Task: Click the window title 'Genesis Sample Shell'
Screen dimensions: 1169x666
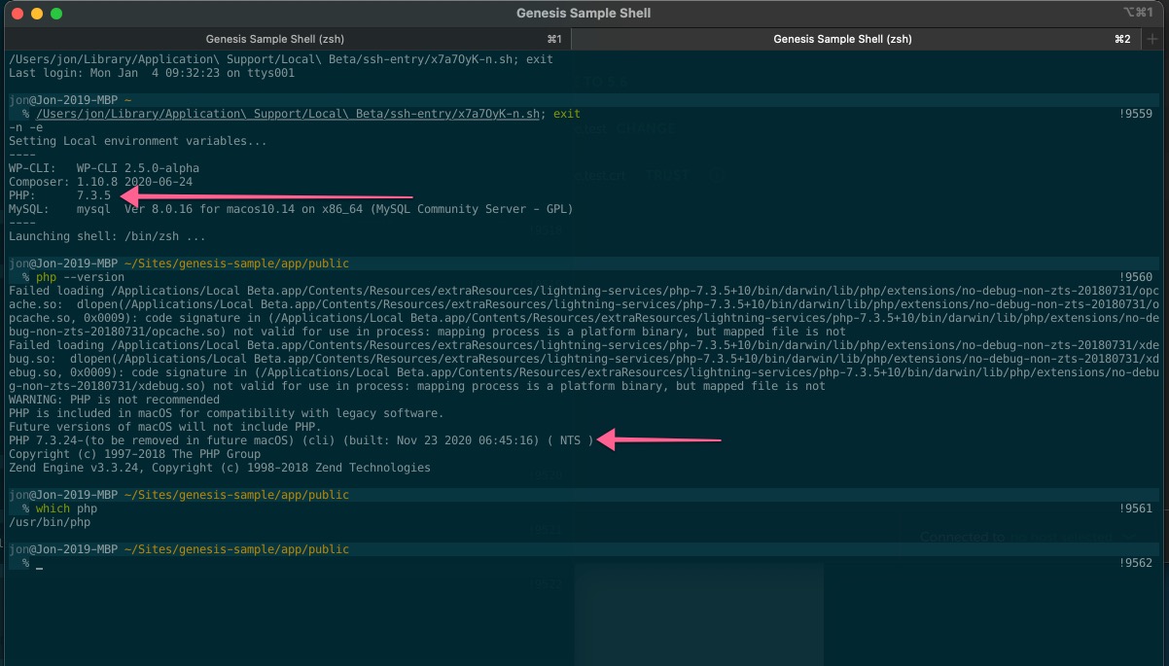Action: coord(584,14)
